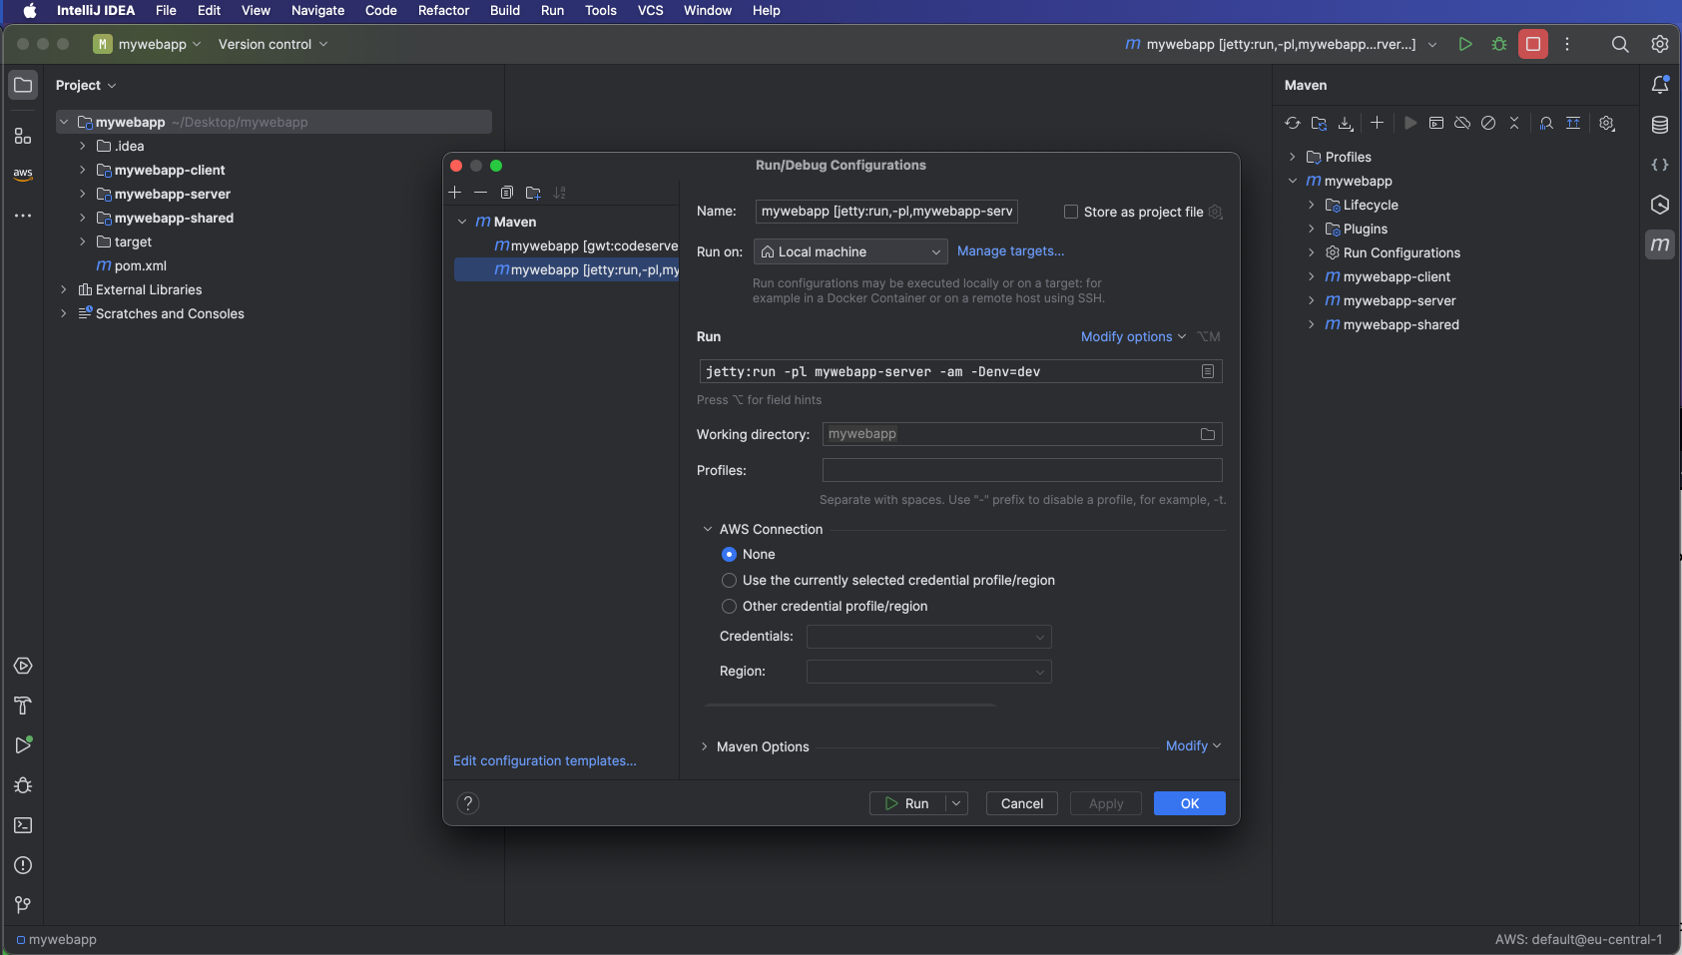Screen dimensions: 1682x955
Task: Open the Debug bug tool window in sidebar
Action: (23, 785)
